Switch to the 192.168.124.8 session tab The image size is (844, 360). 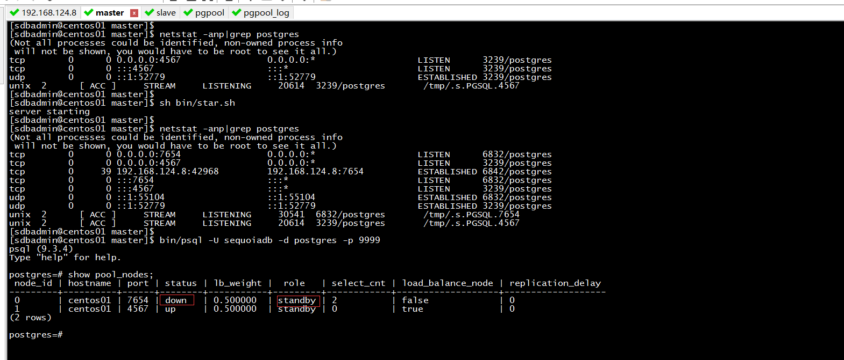click(x=48, y=12)
